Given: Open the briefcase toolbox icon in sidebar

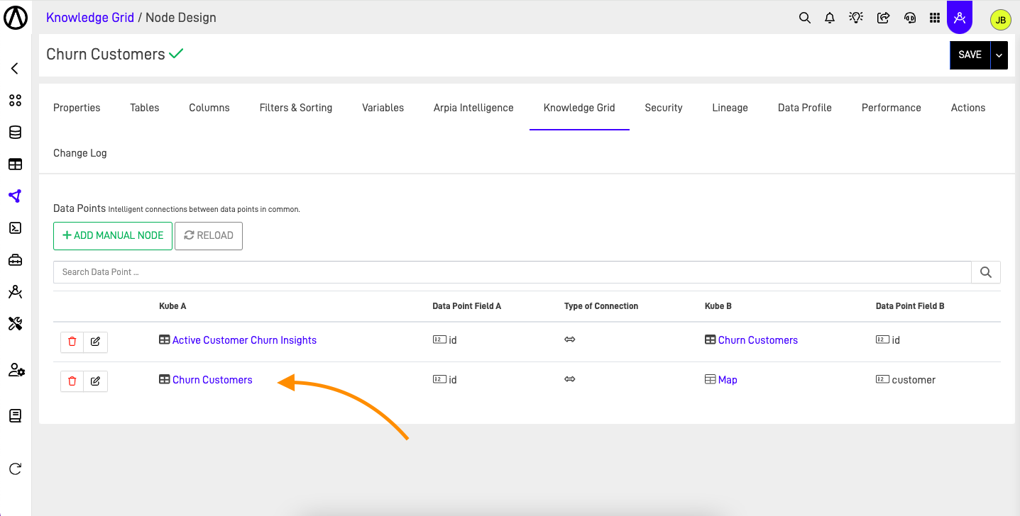Looking at the screenshot, I should pyautogui.click(x=15, y=260).
